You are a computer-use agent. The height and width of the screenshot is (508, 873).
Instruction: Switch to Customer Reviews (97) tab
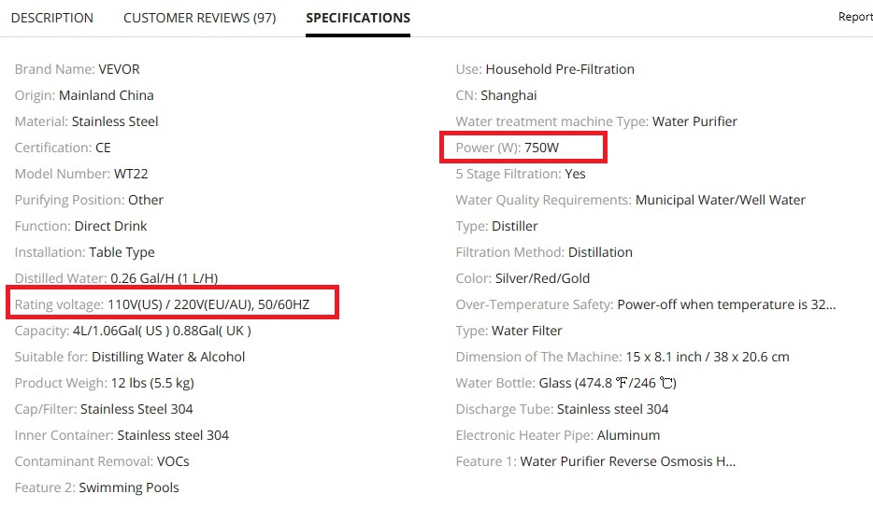199,18
